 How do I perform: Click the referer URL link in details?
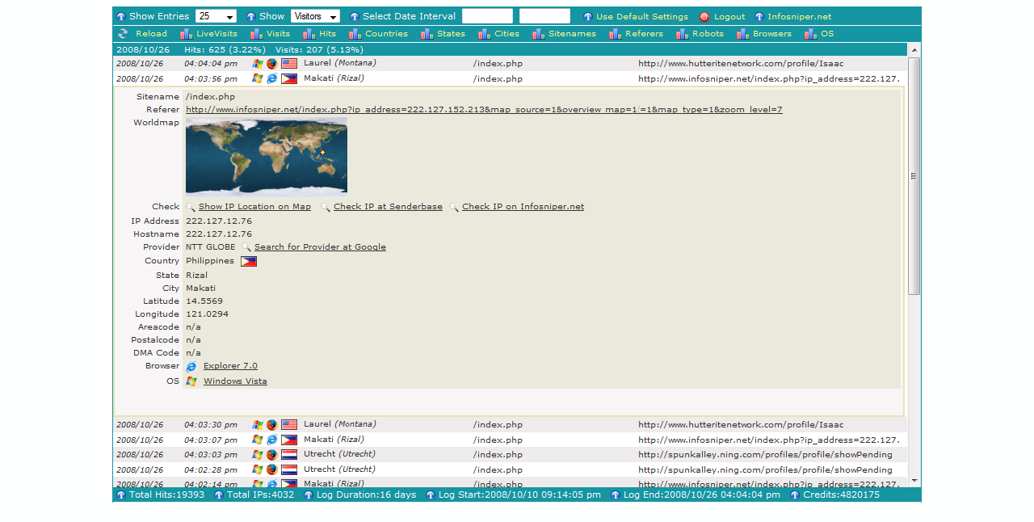point(484,110)
